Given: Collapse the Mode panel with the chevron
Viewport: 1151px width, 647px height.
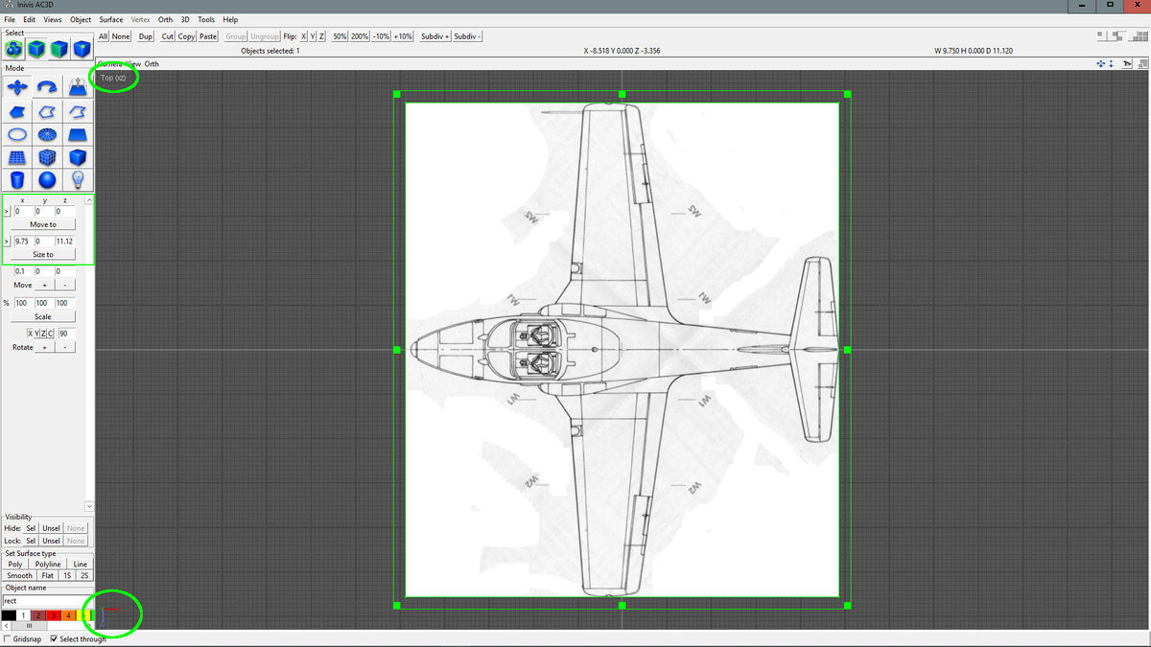Looking at the screenshot, I should pyautogui.click(x=89, y=506).
